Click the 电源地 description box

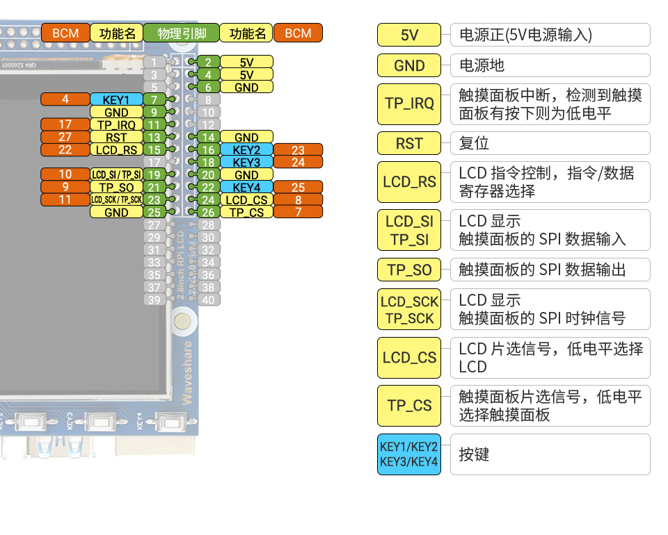tap(550, 65)
